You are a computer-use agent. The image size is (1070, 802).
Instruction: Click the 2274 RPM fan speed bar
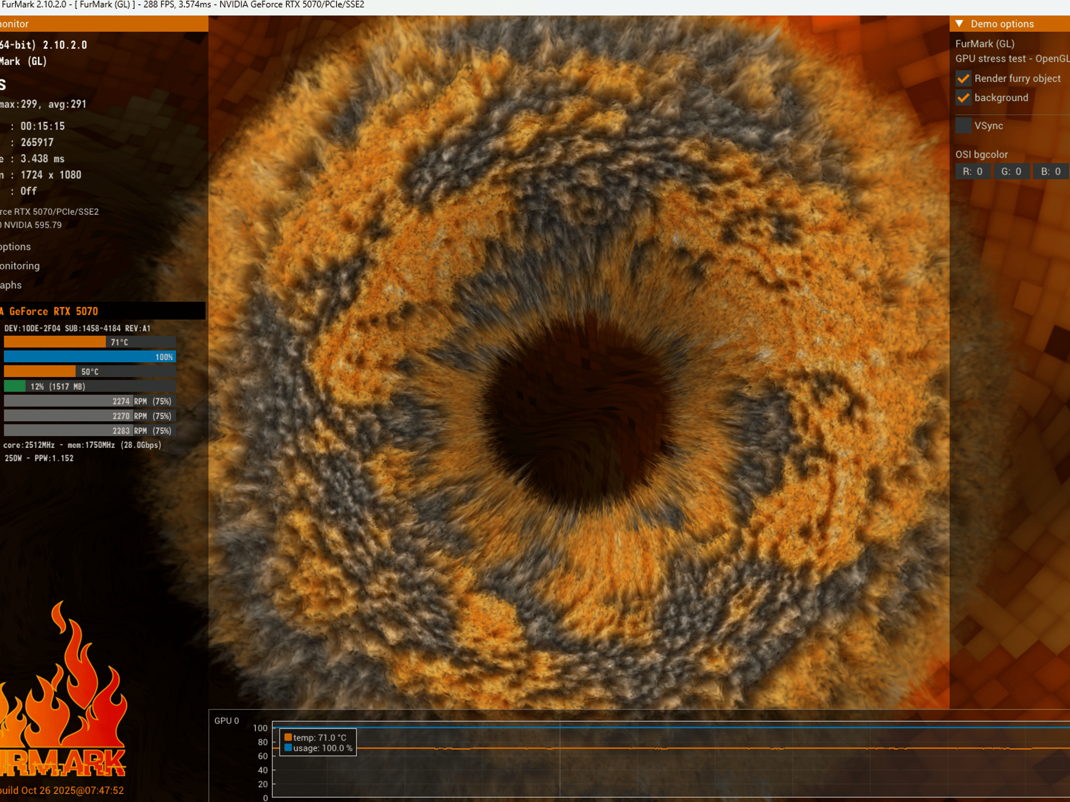[x=90, y=401]
